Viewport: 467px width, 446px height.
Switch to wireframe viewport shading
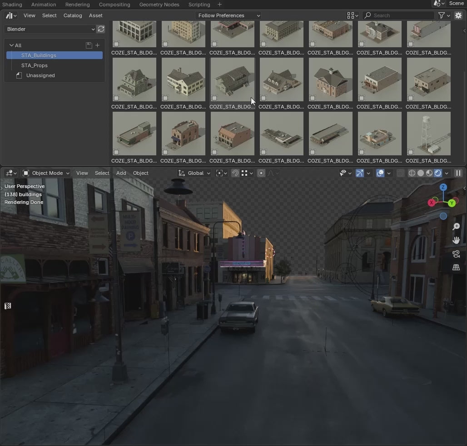[x=411, y=173]
